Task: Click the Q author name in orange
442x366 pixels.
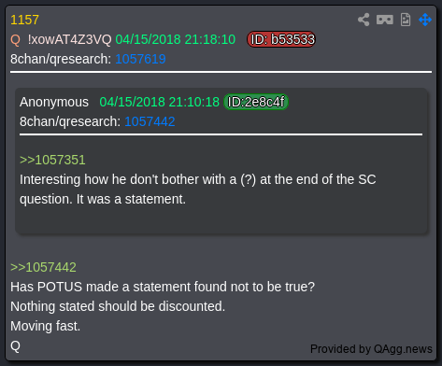Action: coord(15,40)
